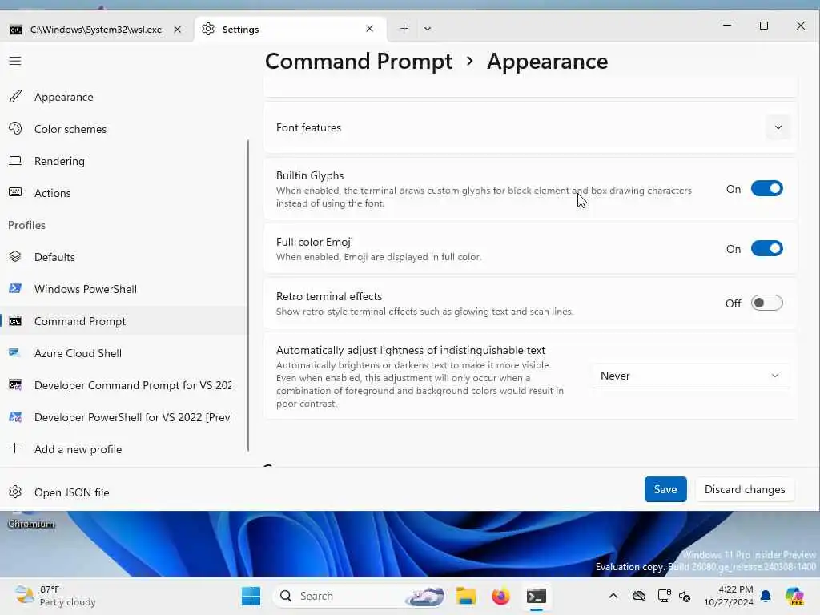
Task: Open a new tab with plus button
Action: [x=404, y=29]
